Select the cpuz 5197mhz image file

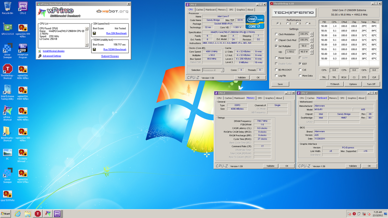(7, 196)
